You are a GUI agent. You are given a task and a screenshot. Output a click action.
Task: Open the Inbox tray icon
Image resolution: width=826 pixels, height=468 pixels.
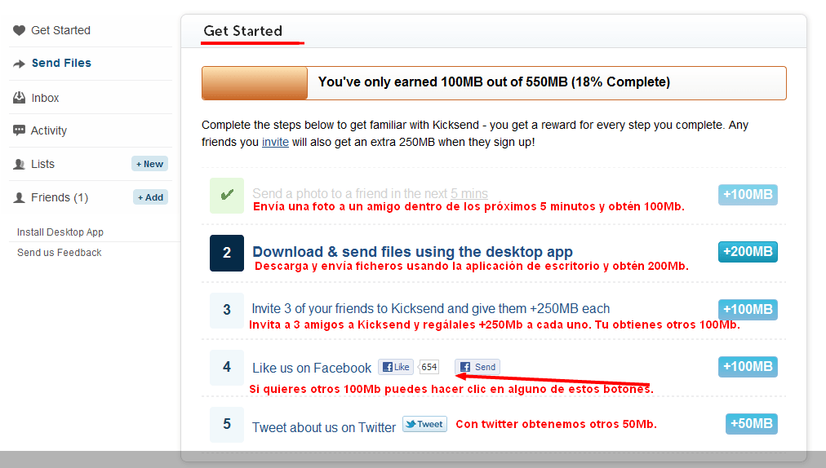[x=19, y=98]
